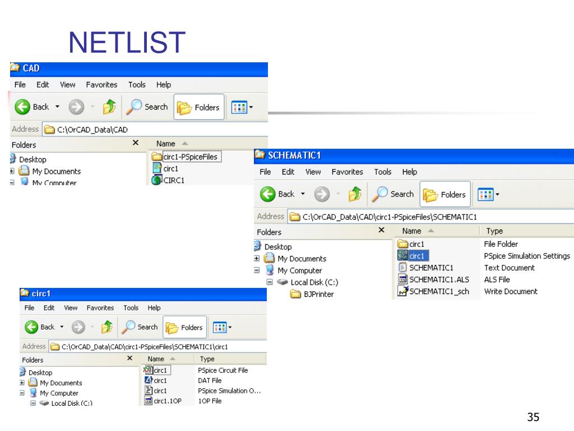This screenshot has width=574, height=431.
Task: Click Search in SCHEMATIC1 window toolbar
Action: (x=393, y=194)
